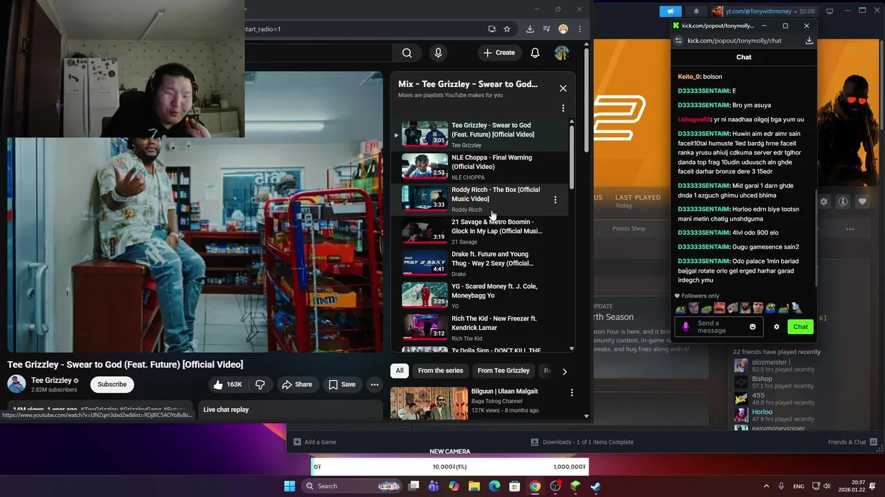Favorite the game with heart icon

[x=862, y=202]
